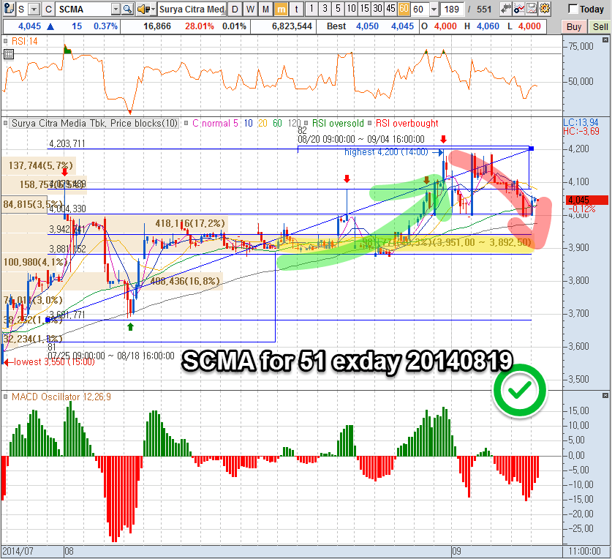Viewport: 612px width, 559px height.
Task: Click the square marker before RSI overbought
Action: pos(369,124)
